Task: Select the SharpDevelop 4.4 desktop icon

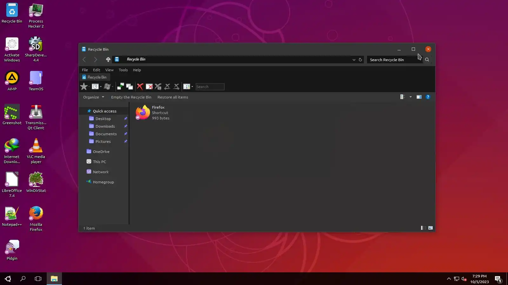Action: click(36, 49)
